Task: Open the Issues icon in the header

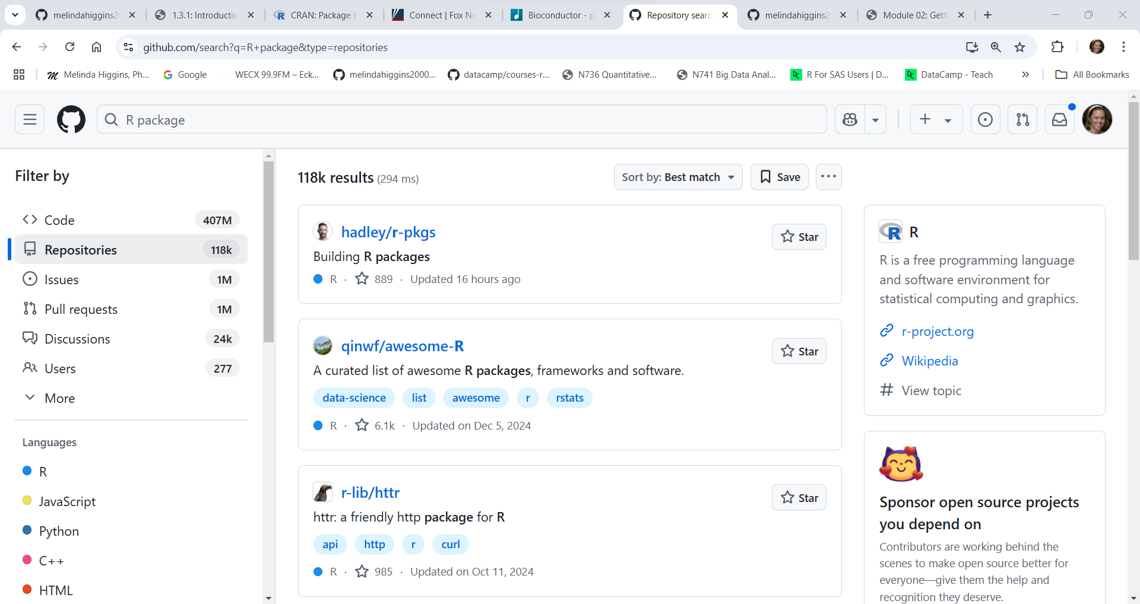Action: point(985,120)
